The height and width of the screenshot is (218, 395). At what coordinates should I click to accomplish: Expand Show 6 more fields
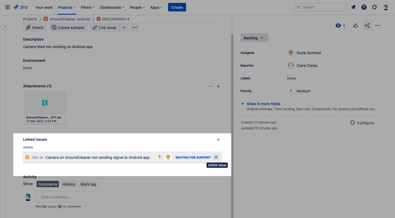click(x=263, y=104)
